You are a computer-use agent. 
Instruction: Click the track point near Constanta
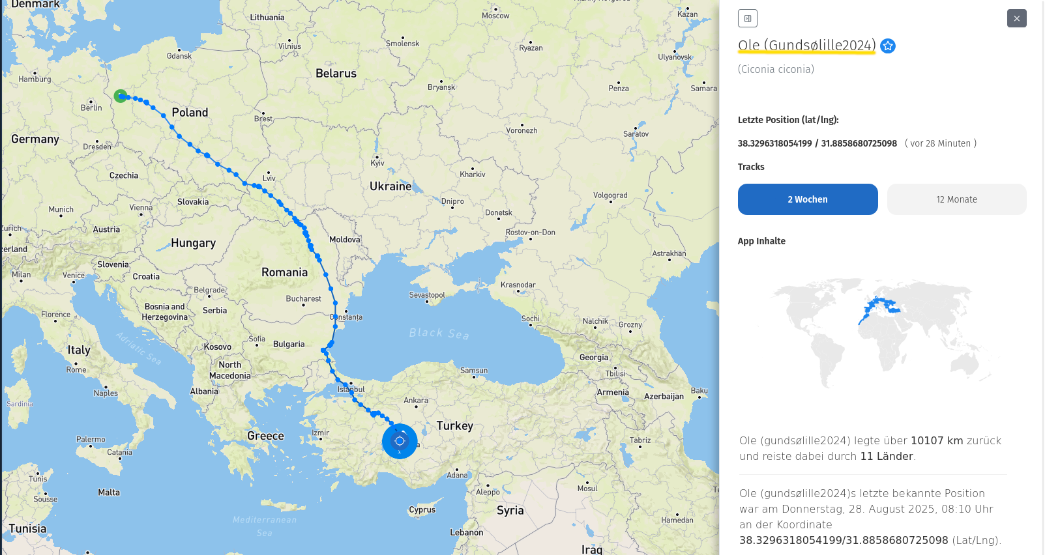point(336,317)
